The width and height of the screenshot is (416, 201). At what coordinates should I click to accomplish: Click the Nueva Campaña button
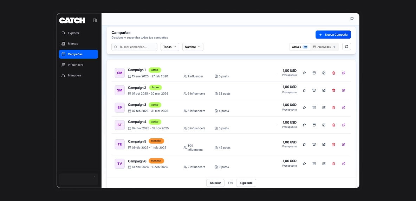pos(333,35)
